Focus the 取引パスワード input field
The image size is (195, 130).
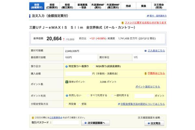[x=66, y=123]
